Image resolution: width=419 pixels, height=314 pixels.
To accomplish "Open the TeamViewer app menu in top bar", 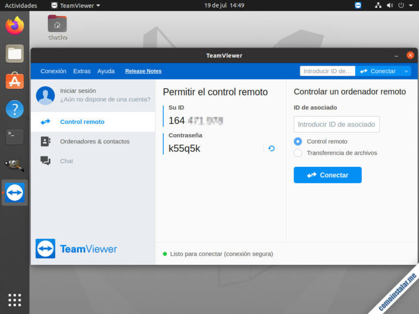I will (x=76, y=5).
